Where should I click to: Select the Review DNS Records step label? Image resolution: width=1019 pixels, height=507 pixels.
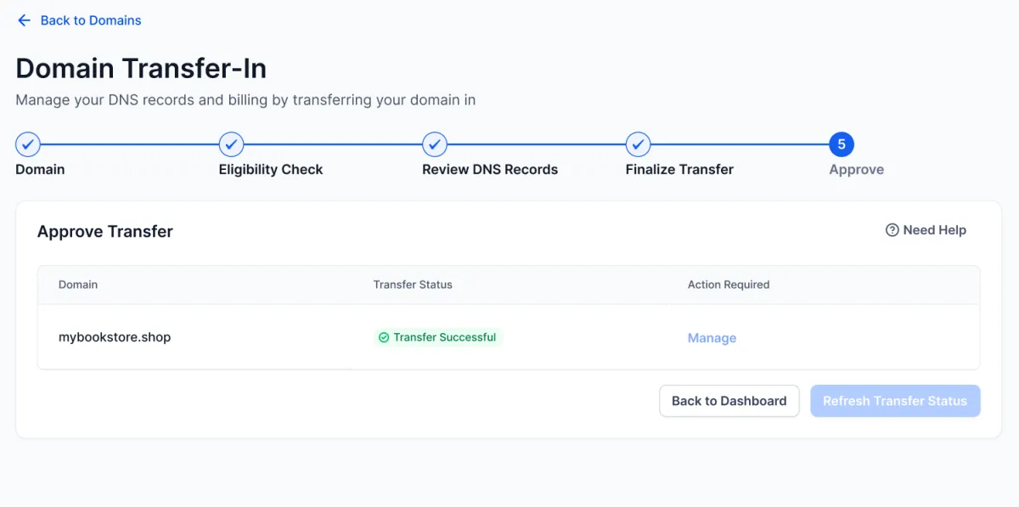pos(490,169)
